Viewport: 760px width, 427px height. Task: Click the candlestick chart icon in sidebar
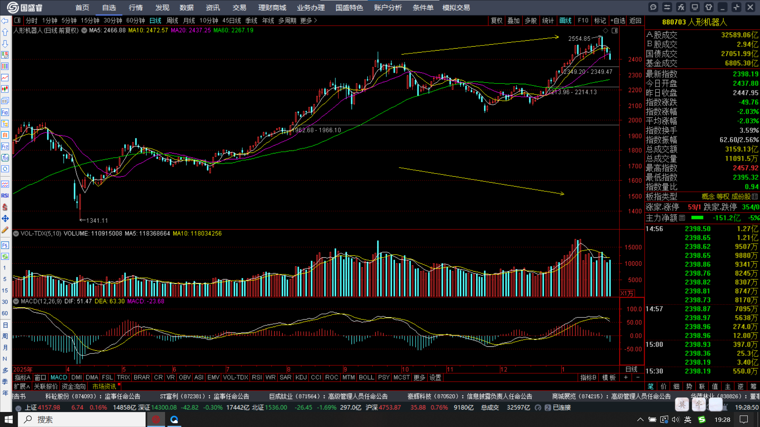(x=5, y=89)
